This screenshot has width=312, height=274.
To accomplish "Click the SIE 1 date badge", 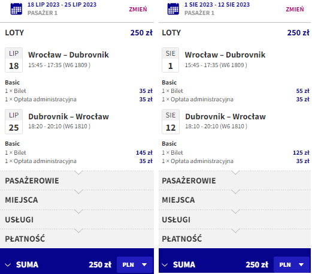I will pos(170,60).
